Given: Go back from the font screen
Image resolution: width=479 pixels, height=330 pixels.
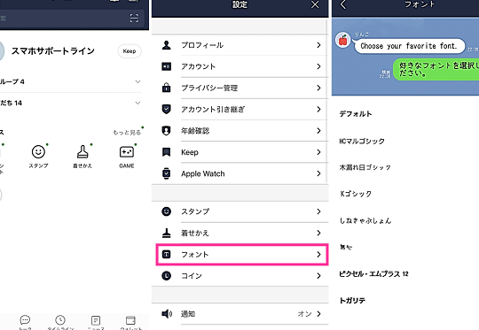Looking at the screenshot, I should 343,4.
